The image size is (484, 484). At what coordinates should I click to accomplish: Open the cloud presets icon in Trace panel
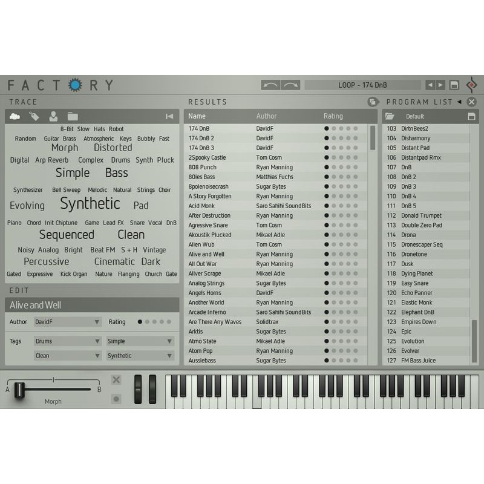(x=13, y=116)
